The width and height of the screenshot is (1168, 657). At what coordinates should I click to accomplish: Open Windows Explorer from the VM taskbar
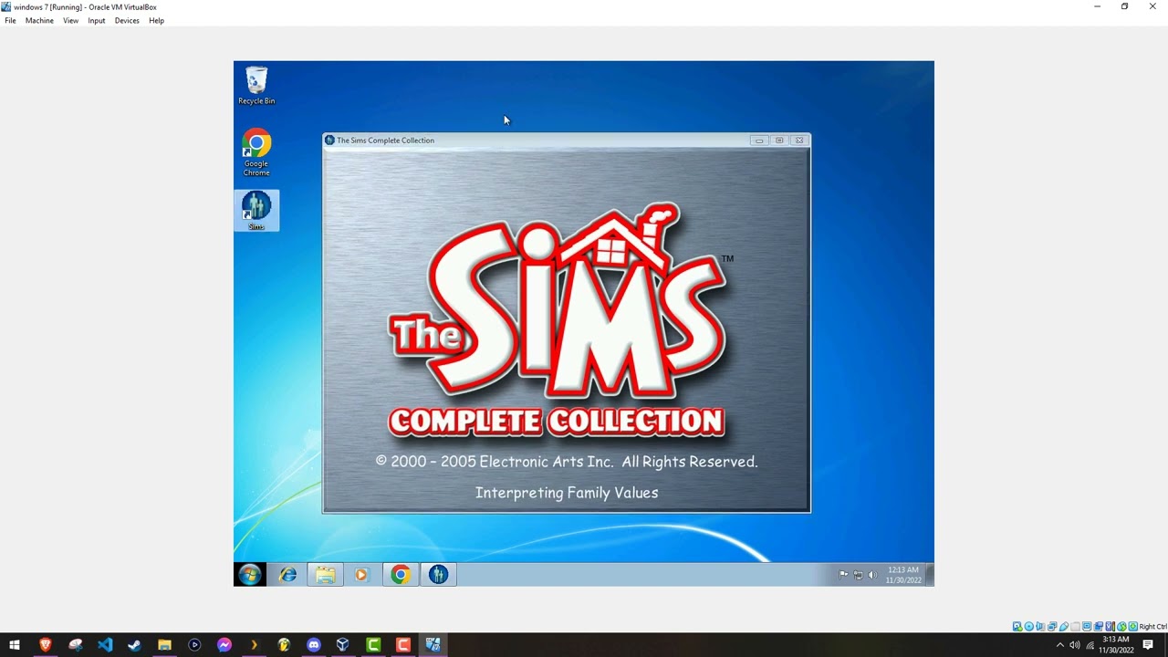(325, 574)
